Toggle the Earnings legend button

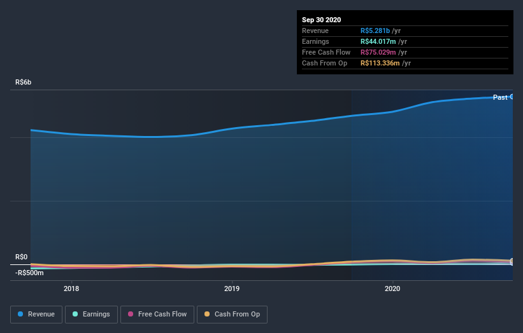pos(91,315)
